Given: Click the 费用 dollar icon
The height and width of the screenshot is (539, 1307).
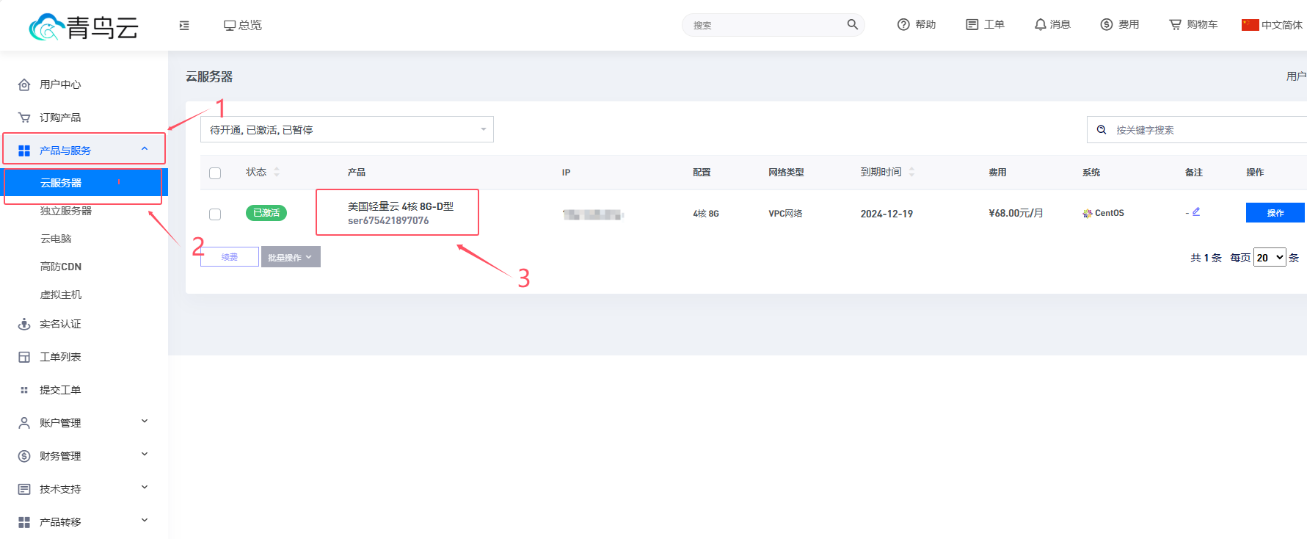Looking at the screenshot, I should pyautogui.click(x=1107, y=24).
